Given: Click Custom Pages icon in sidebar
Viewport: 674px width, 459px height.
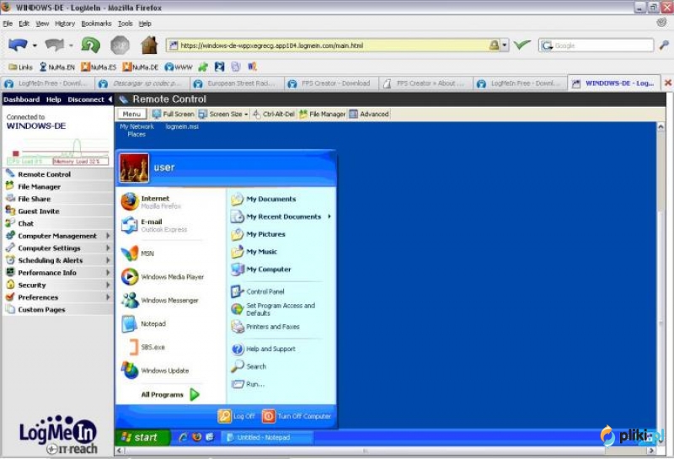Looking at the screenshot, I should (x=10, y=309).
